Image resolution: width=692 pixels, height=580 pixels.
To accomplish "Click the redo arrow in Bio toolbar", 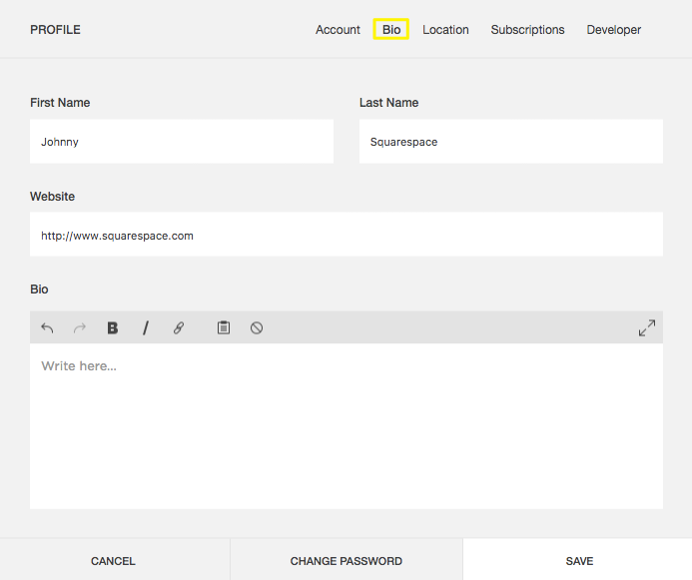I will 80,327.
